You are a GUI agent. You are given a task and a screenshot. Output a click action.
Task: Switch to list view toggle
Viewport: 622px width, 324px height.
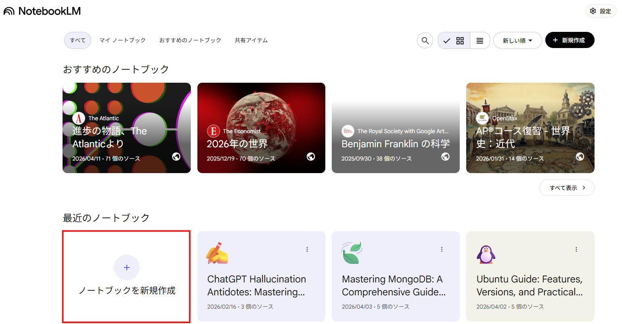[x=480, y=40]
